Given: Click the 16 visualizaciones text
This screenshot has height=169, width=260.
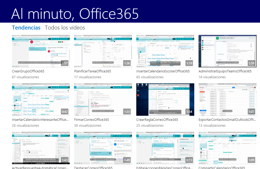Looking at the screenshot, I should click(212, 77).
